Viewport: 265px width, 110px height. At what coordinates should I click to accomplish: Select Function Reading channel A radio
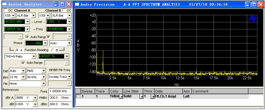(17, 50)
